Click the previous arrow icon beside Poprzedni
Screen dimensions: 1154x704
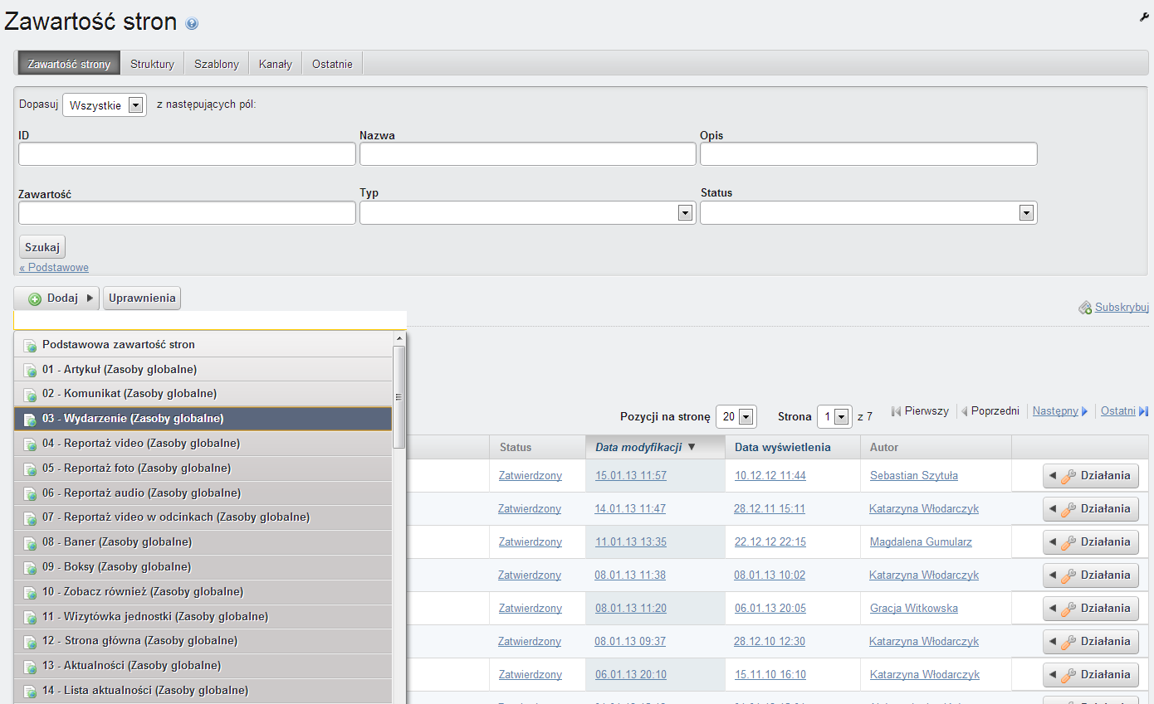[965, 411]
